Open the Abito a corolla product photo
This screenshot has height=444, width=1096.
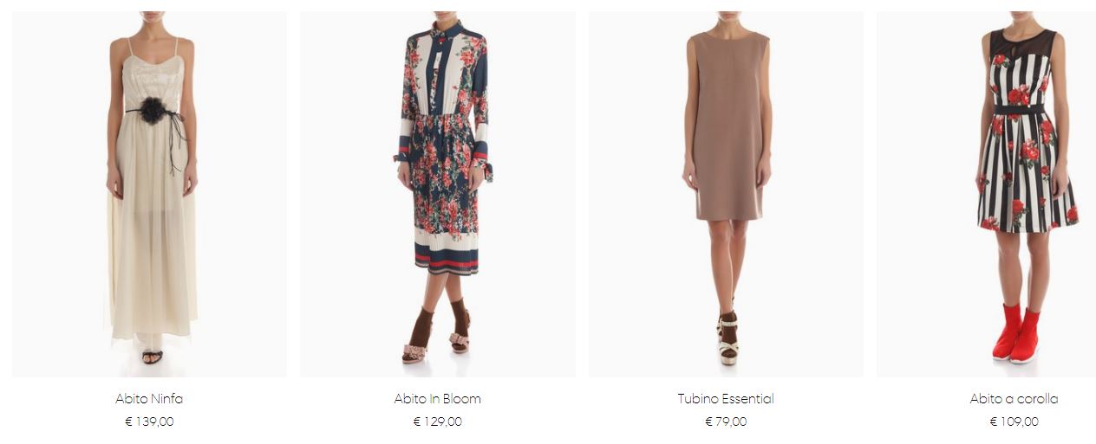[986, 194]
